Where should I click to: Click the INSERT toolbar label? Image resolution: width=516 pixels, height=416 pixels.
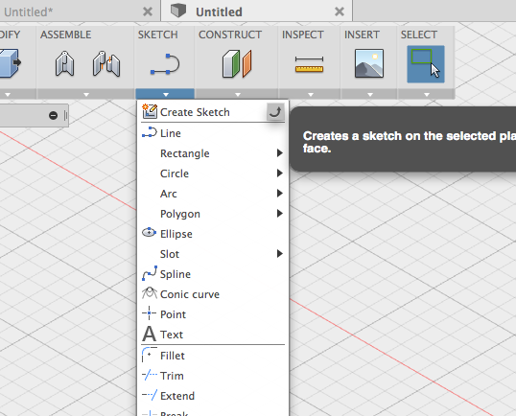tap(362, 35)
